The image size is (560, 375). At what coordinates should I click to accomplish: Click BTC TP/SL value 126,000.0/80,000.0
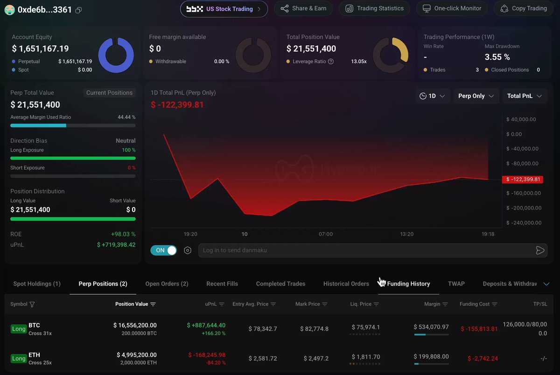[x=525, y=329]
